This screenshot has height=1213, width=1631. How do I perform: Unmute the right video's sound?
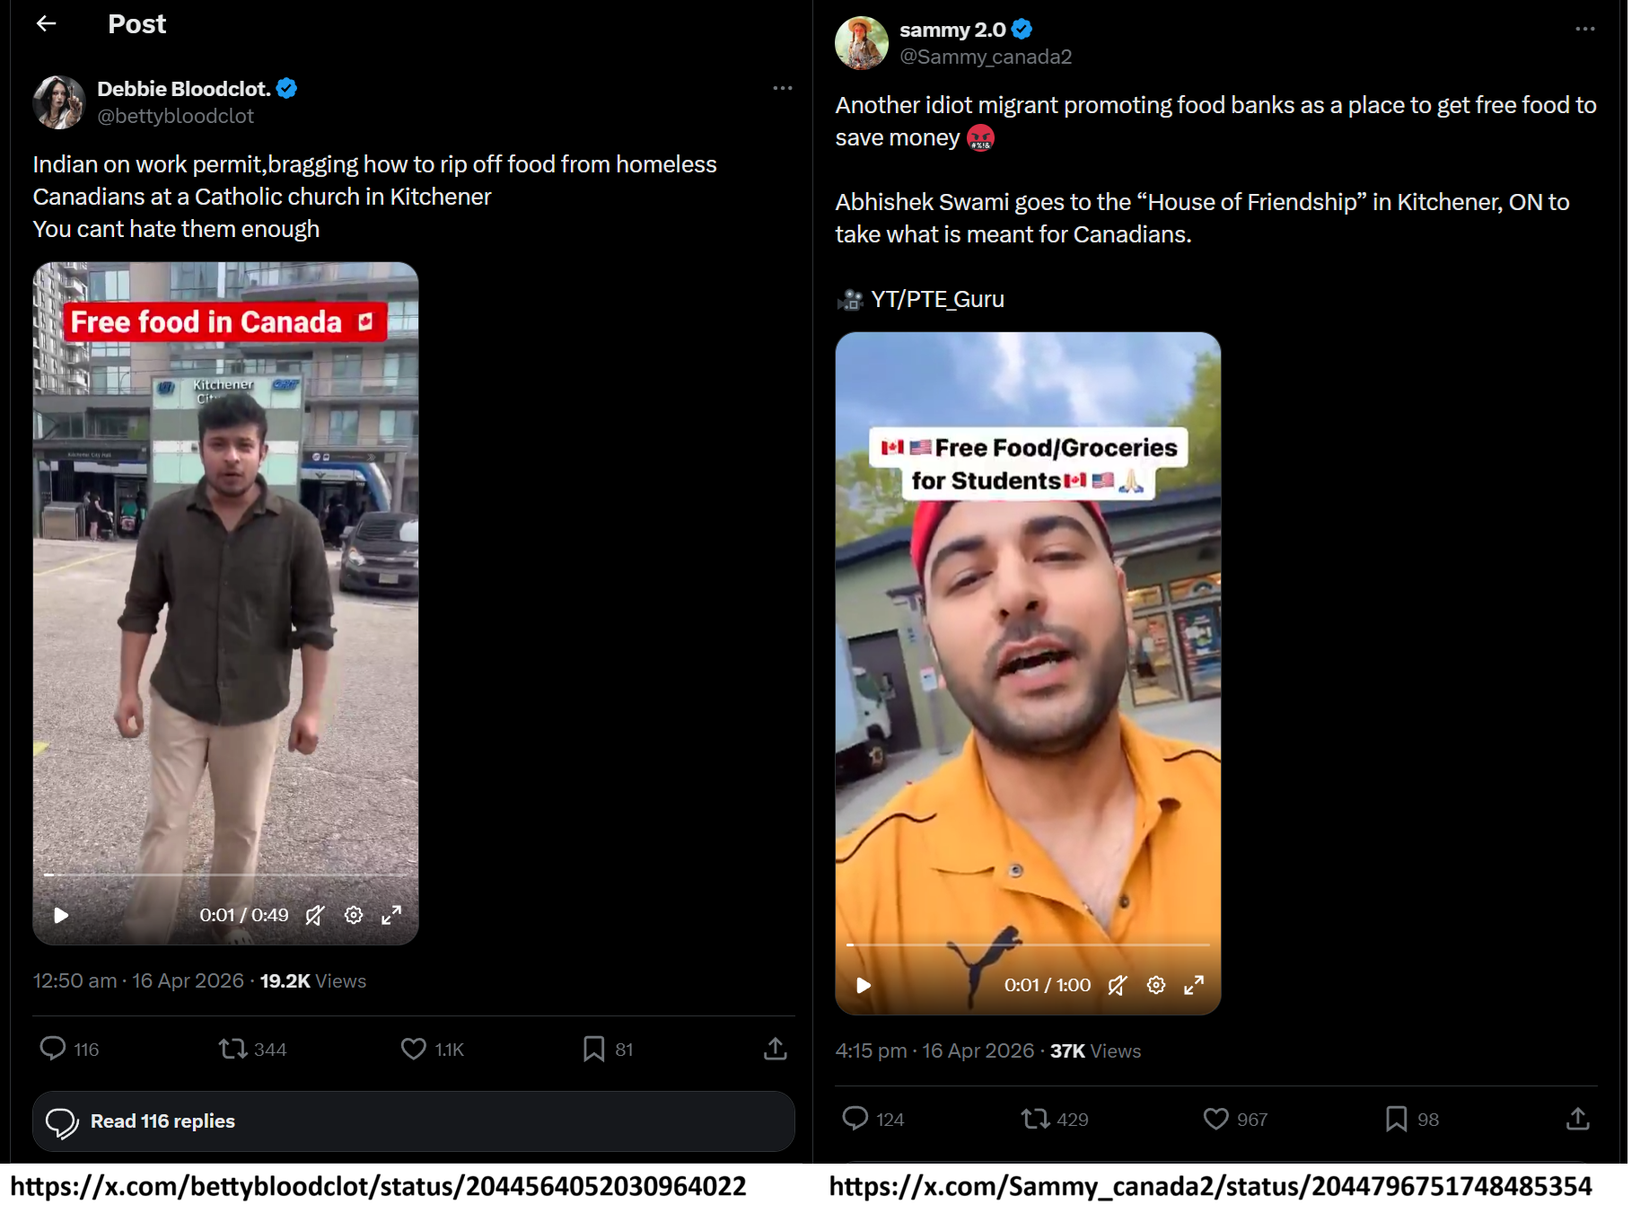[x=1118, y=985]
